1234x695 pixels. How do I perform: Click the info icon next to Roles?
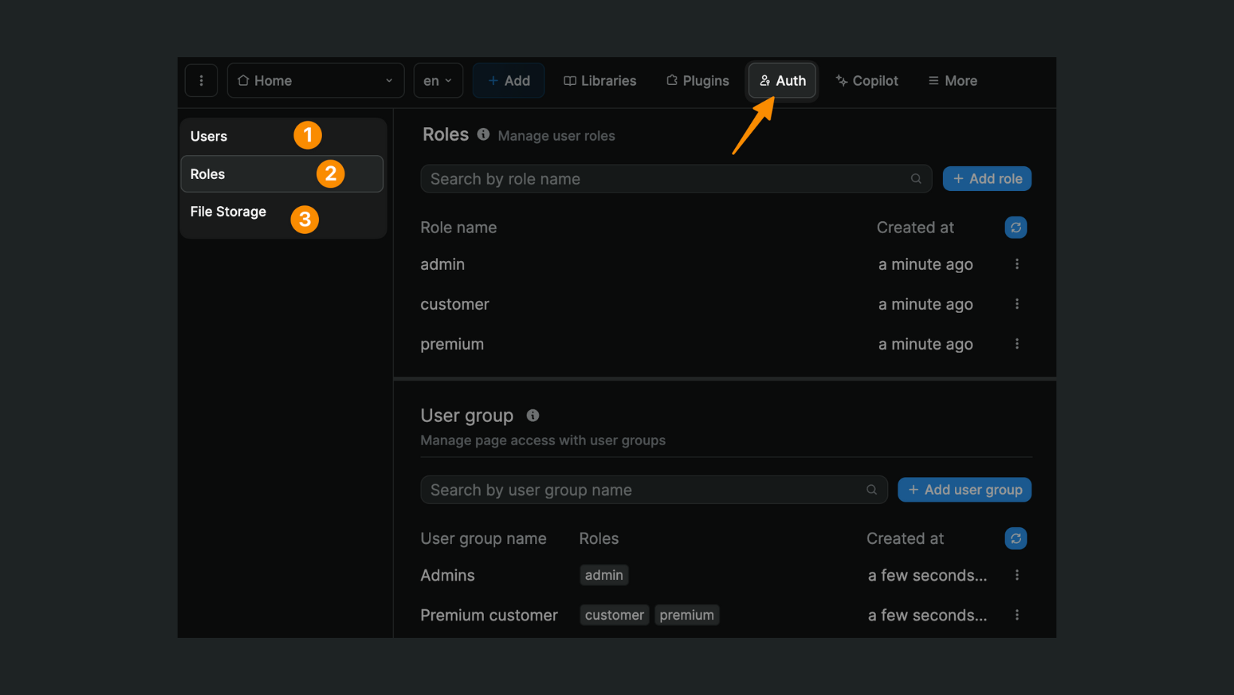click(x=483, y=135)
